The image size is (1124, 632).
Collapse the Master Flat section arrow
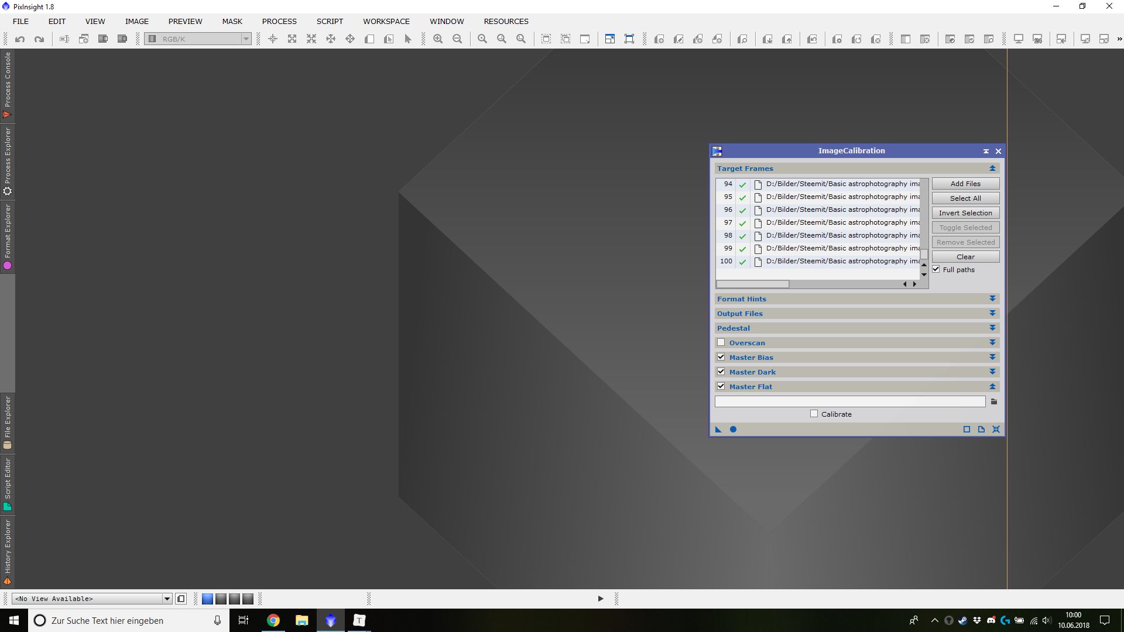point(992,387)
